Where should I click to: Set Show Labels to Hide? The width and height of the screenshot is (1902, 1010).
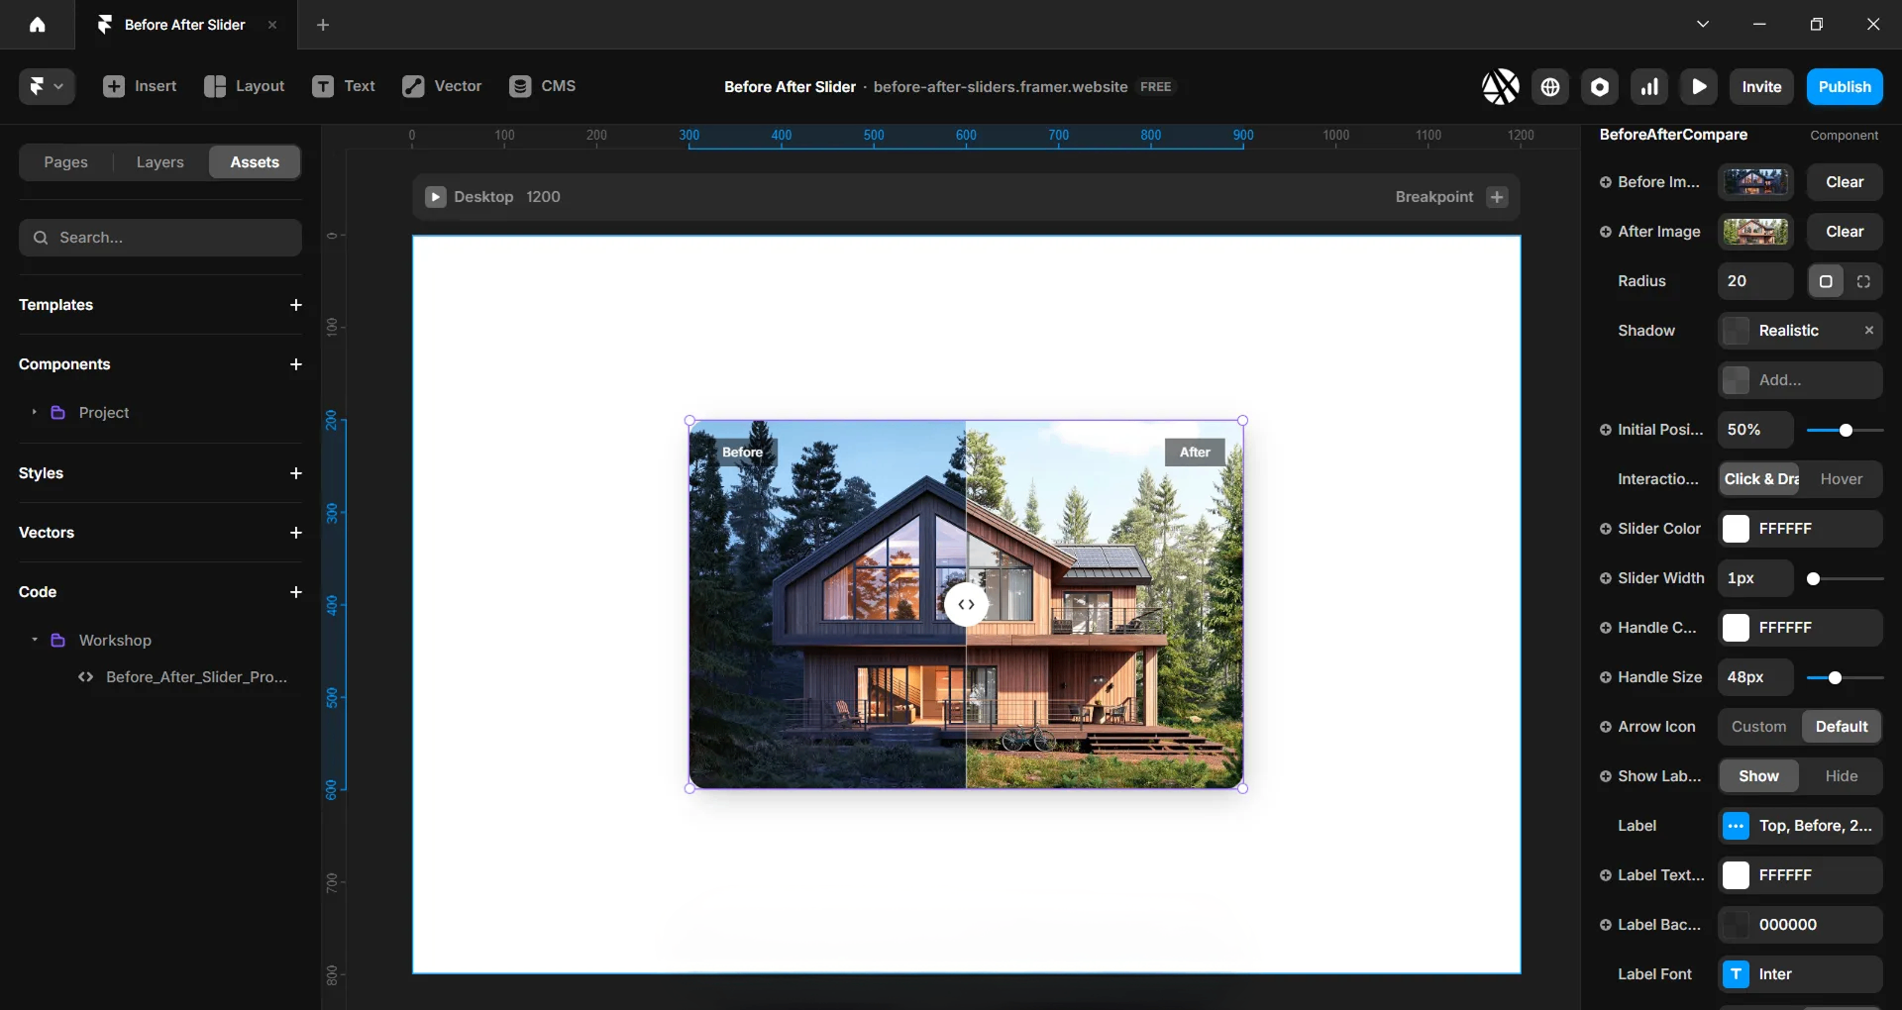pyautogui.click(x=1841, y=776)
